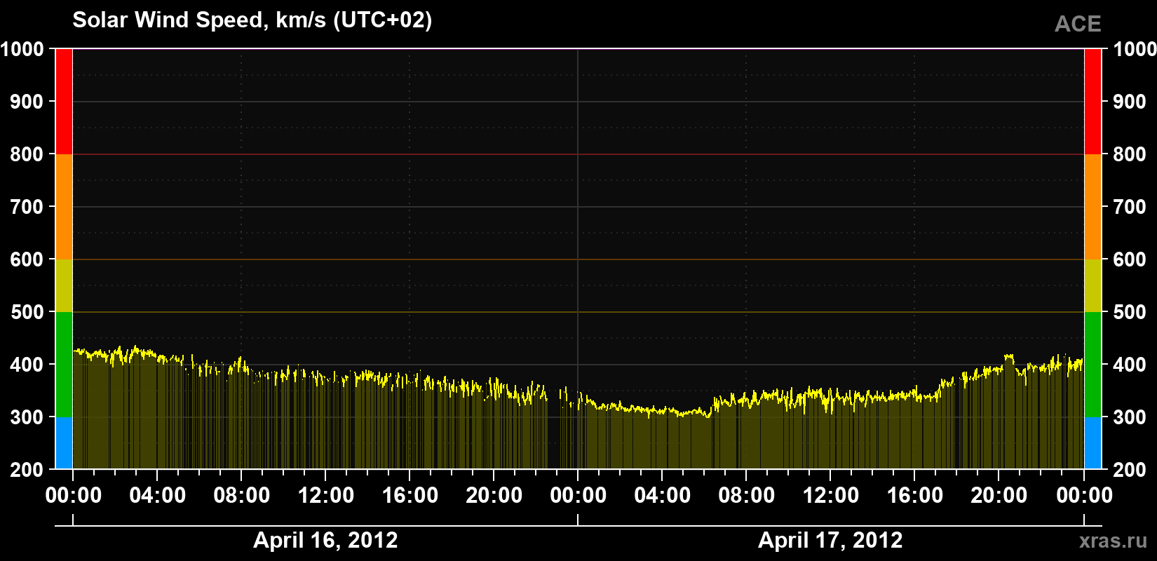Click the 20:00 time label on April 17

pos(999,496)
